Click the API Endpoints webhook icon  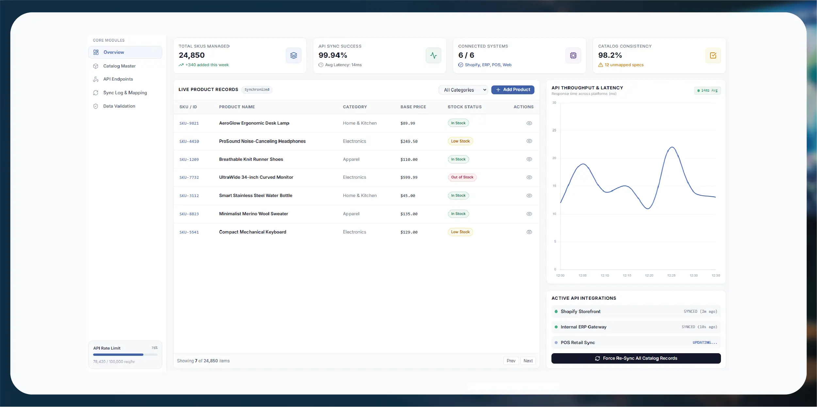tap(96, 79)
